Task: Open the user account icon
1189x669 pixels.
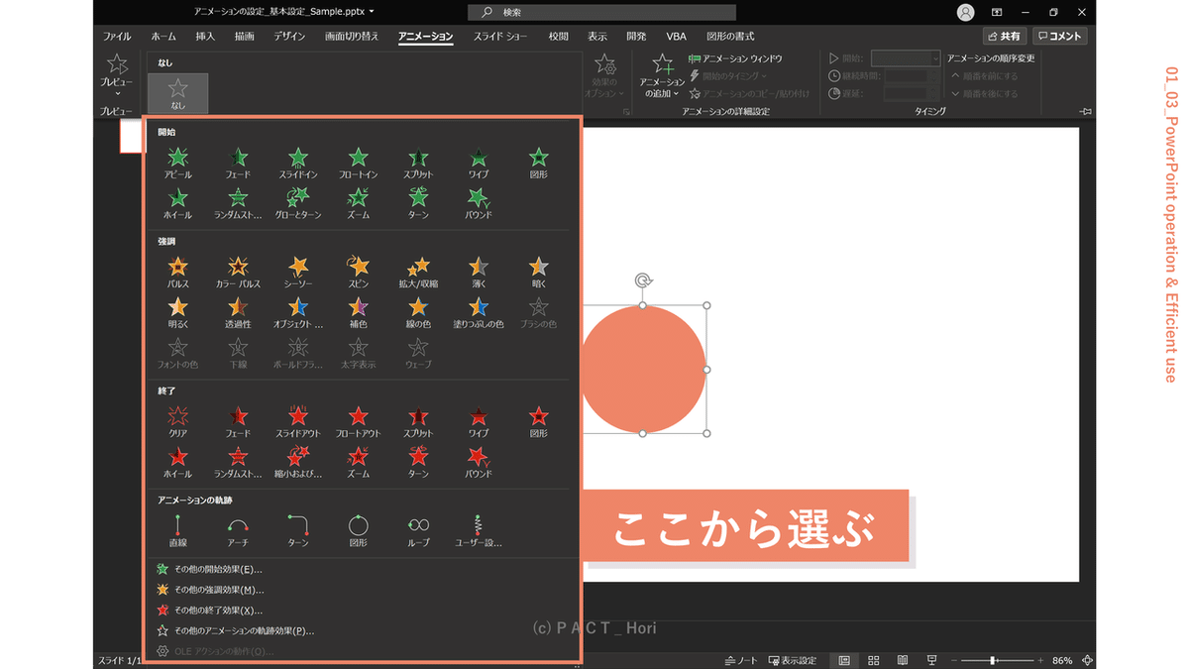Action: click(966, 12)
